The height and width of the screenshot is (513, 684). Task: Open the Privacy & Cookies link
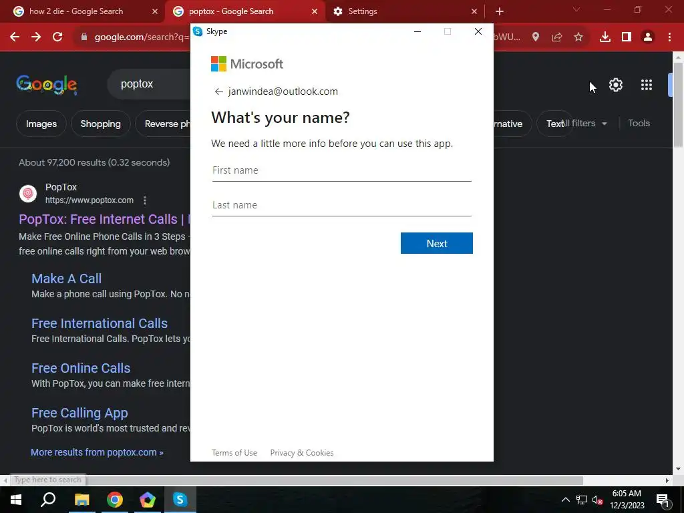(x=302, y=453)
